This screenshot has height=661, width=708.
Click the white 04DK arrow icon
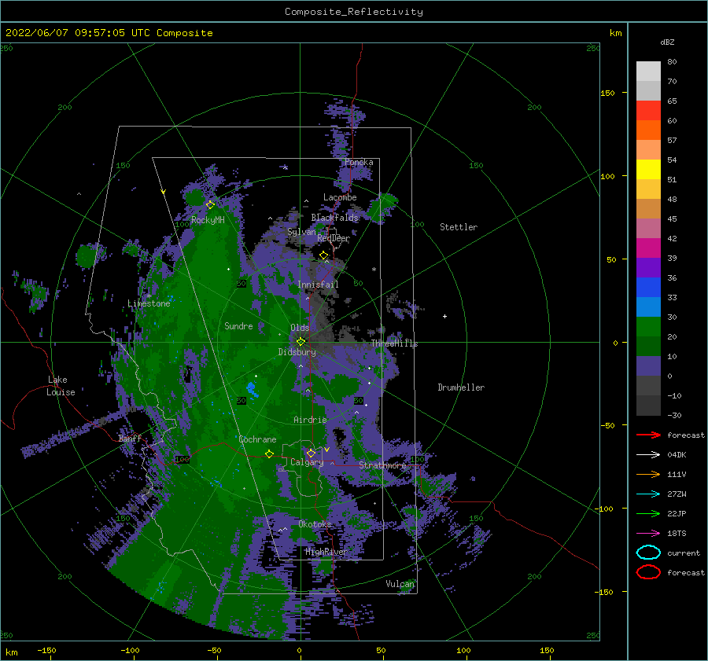[648, 454]
